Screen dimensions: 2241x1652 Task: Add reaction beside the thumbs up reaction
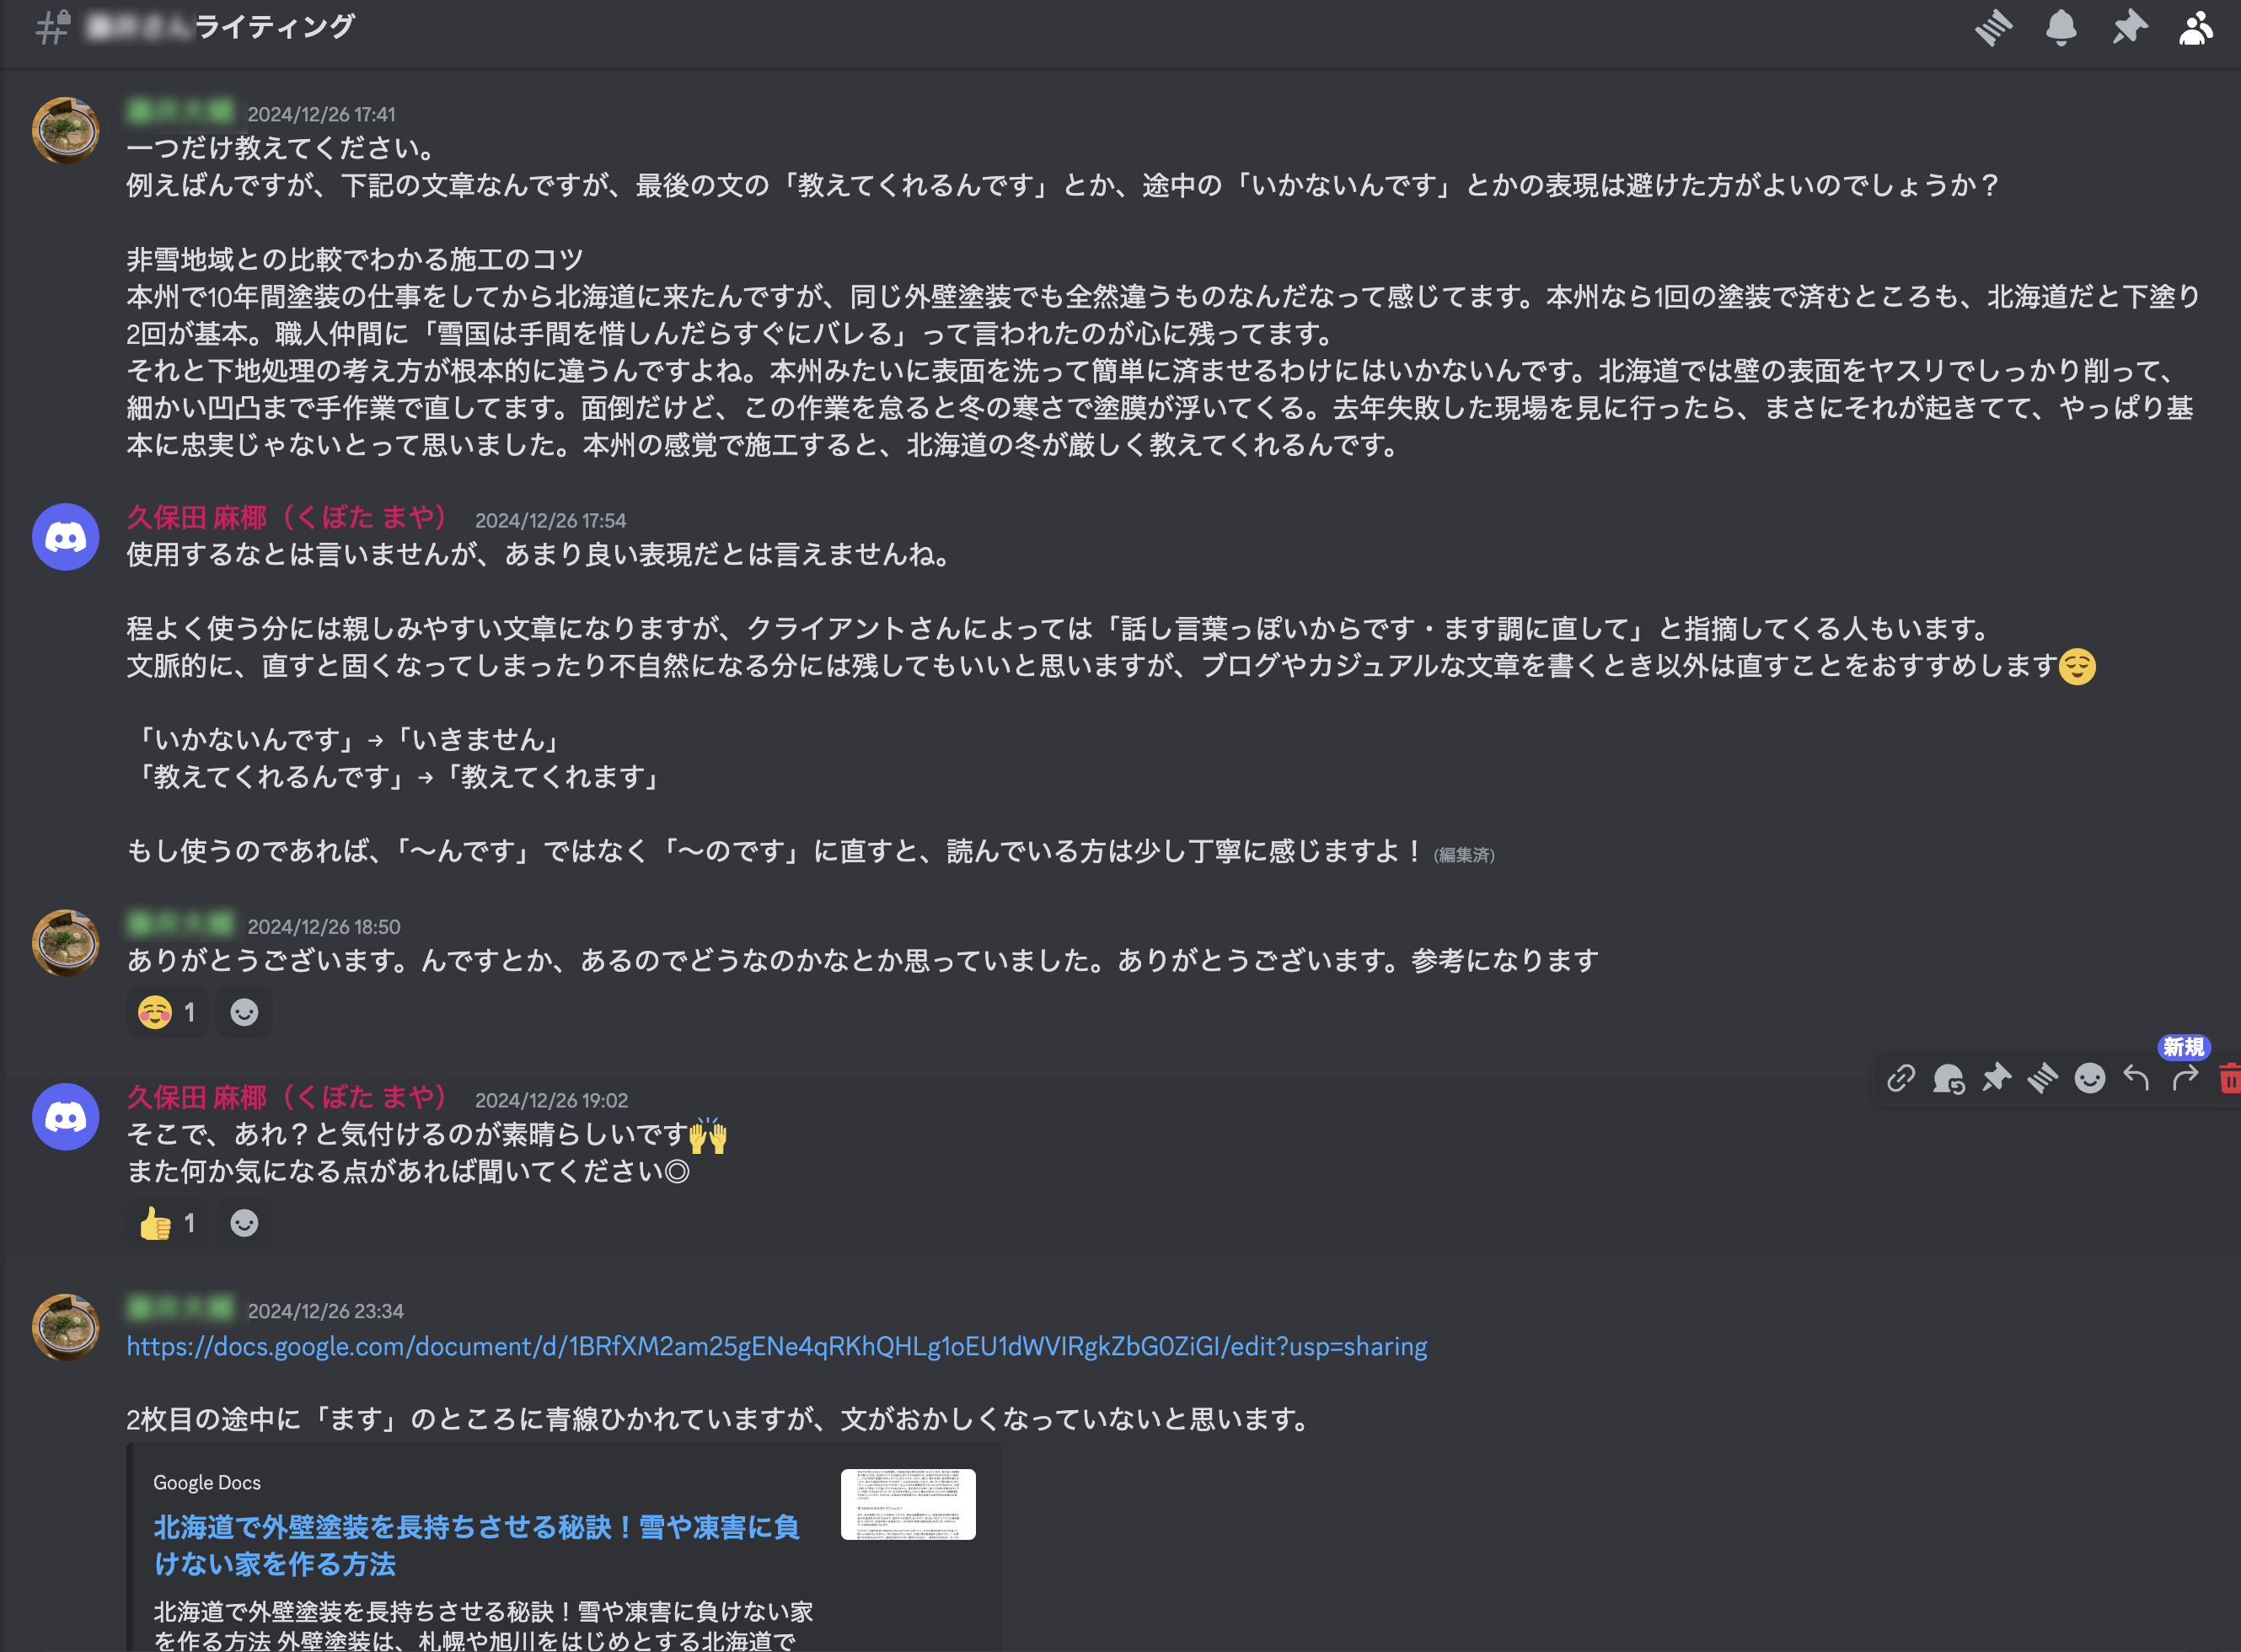click(244, 1223)
